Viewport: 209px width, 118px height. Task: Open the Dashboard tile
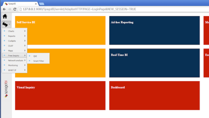(154, 95)
